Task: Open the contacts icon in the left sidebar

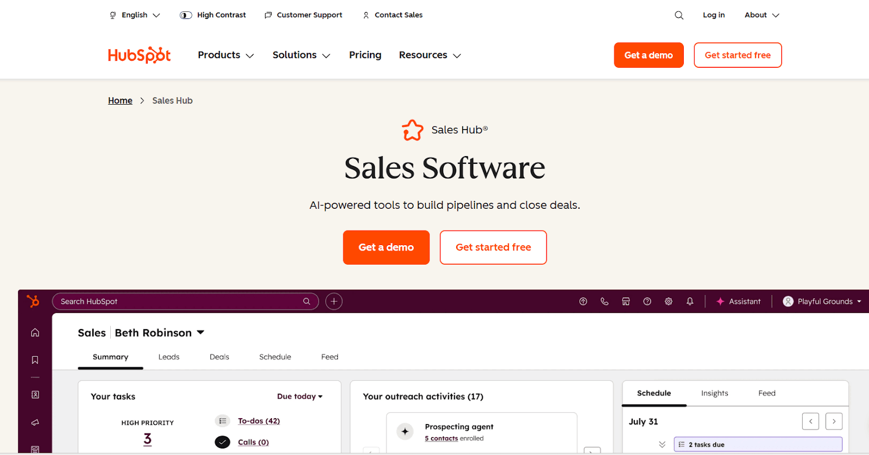Action: [35, 395]
